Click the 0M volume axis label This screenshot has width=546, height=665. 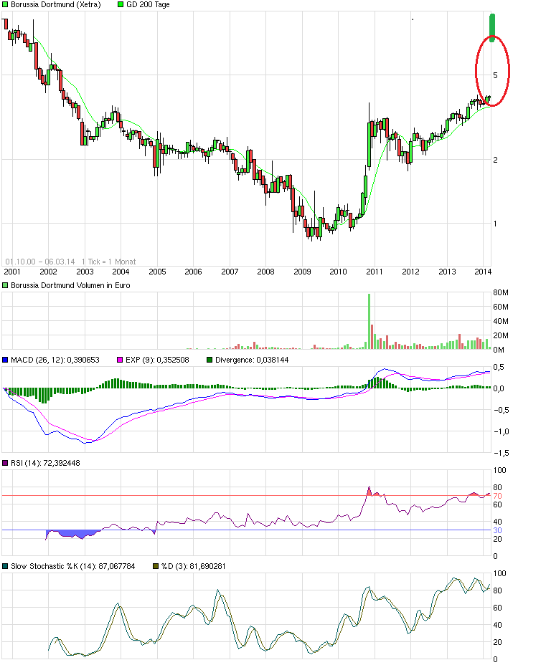(499, 350)
